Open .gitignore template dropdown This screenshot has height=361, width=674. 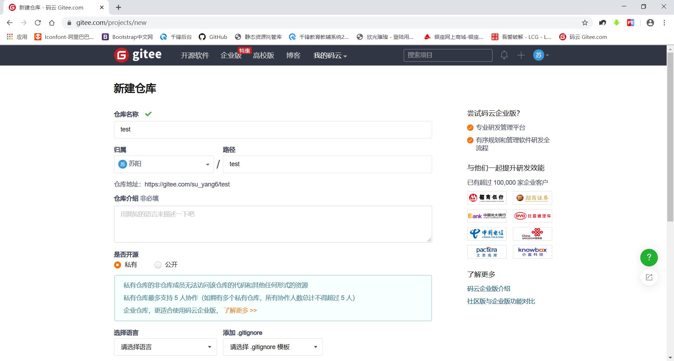(273, 347)
